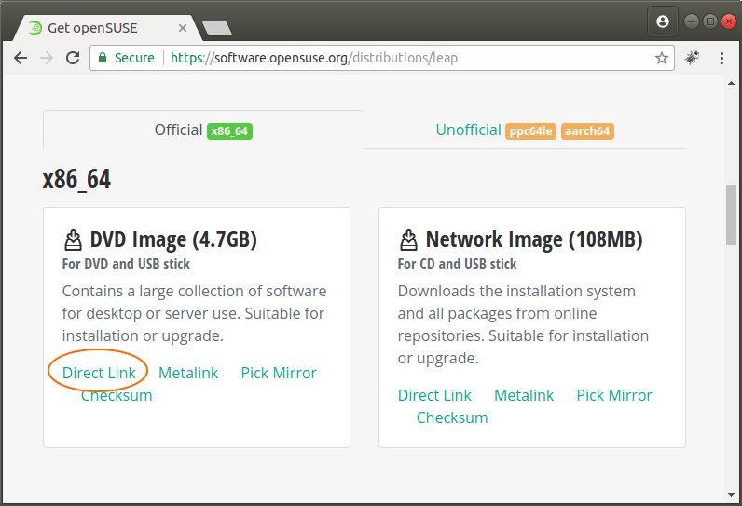The width and height of the screenshot is (742, 506).
Task: Open a new tab next to Get openSUSE
Action: click(217, 28)
